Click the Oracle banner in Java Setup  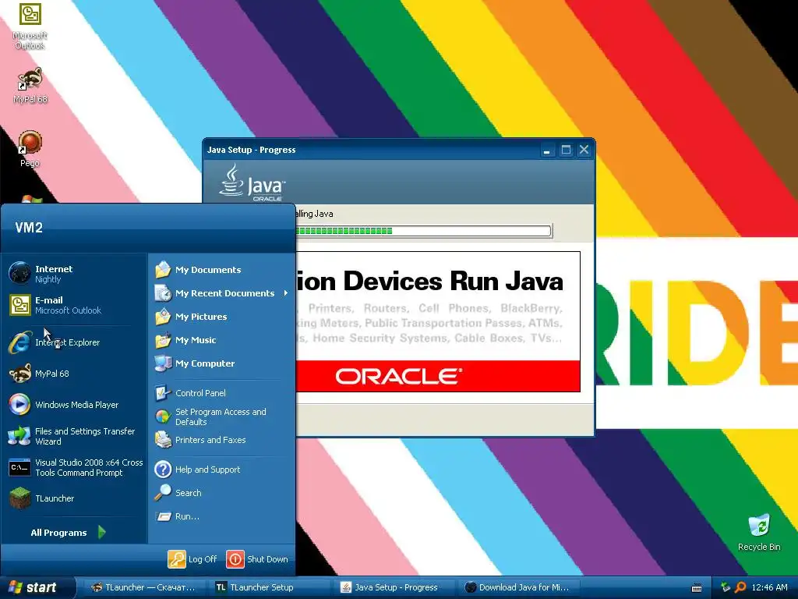coord(438,376)
